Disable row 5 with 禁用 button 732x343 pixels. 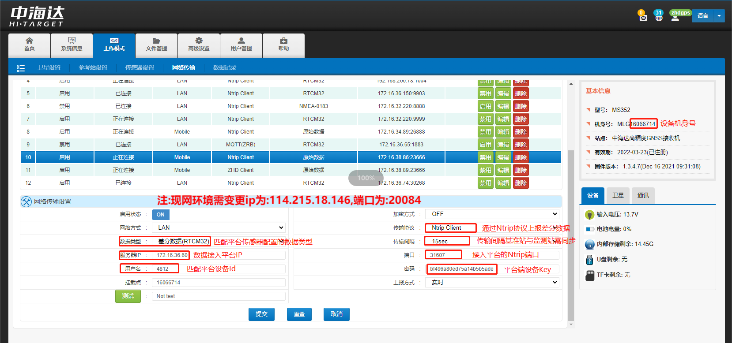click(485, 93)
